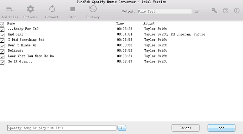243x134 pixels.
Task: Click the Stop square icon
Action: click(x=73, y=9)
